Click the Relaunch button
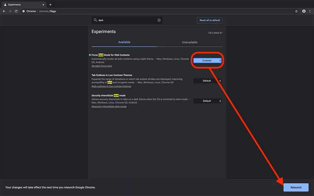314x196 pixels. tap(296, 188)
